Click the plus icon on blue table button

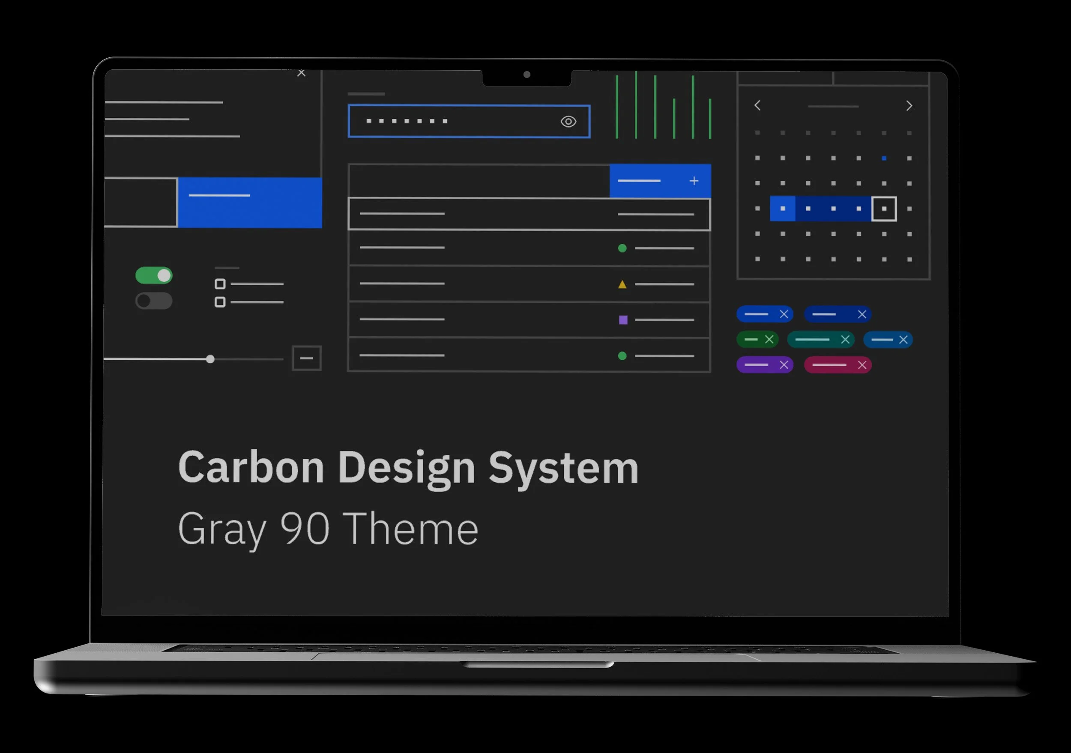coord(694,181)
